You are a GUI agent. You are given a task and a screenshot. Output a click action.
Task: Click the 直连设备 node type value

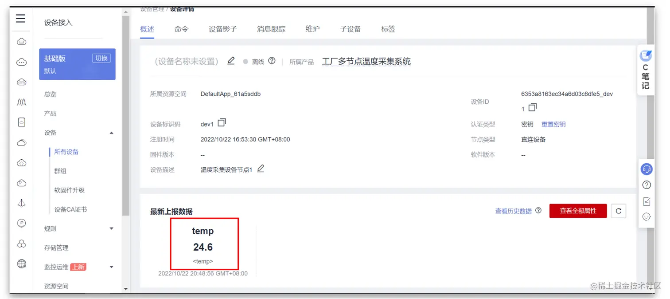click(534, 139)
